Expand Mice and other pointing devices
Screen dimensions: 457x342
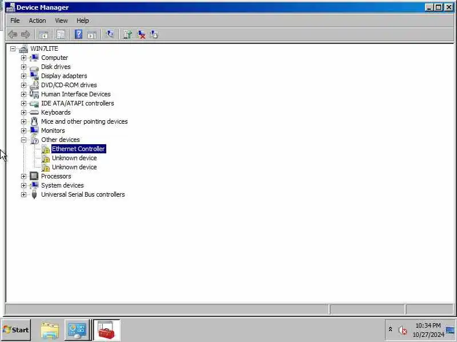23,121
